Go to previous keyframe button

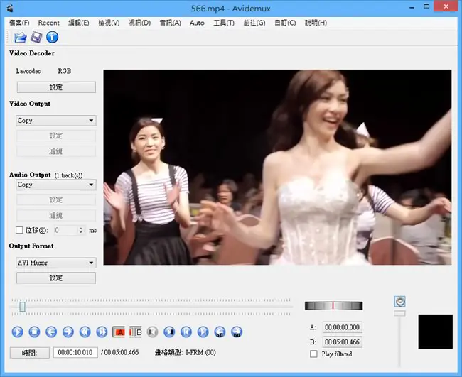(x=85, y=332)
